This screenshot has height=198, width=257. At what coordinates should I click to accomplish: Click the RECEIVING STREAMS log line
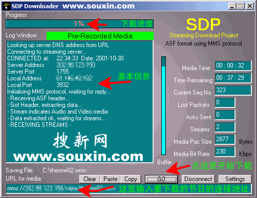39,125
